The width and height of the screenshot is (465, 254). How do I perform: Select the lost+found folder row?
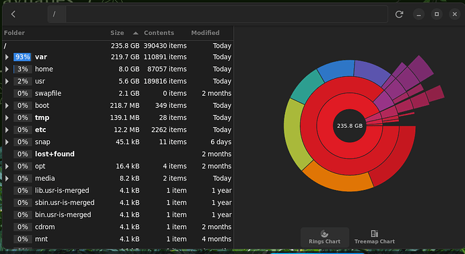tap(118, 154)
